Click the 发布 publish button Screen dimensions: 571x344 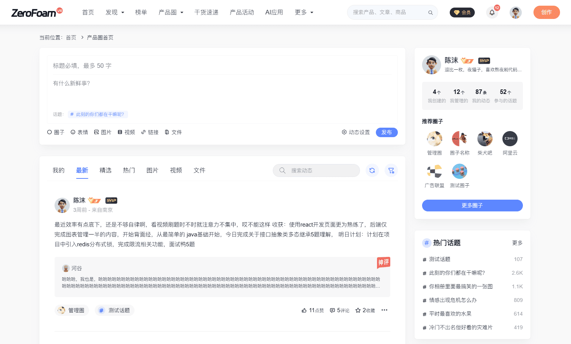click(386, 132)
